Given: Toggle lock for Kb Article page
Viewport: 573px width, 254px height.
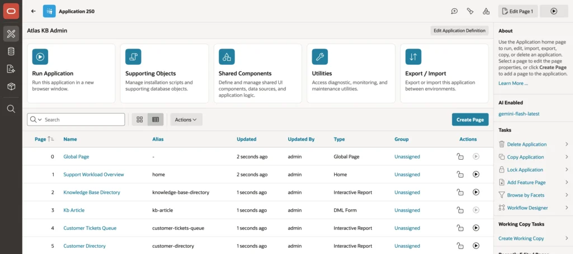Looking at the screenshot, I should click(x=460, y=210).
